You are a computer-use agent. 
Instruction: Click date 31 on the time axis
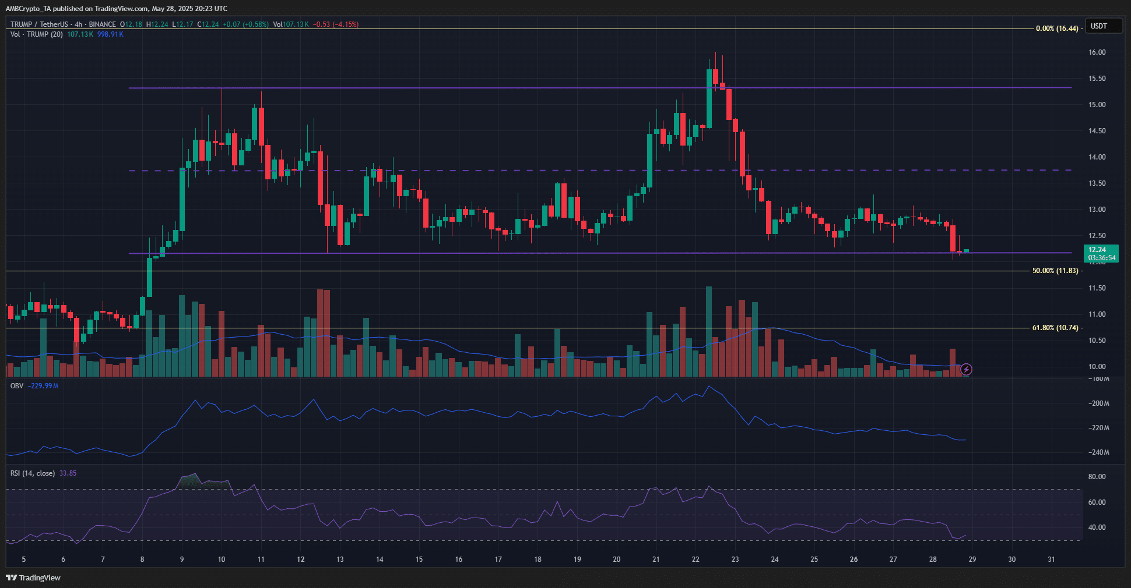(x=1051, y=559)
